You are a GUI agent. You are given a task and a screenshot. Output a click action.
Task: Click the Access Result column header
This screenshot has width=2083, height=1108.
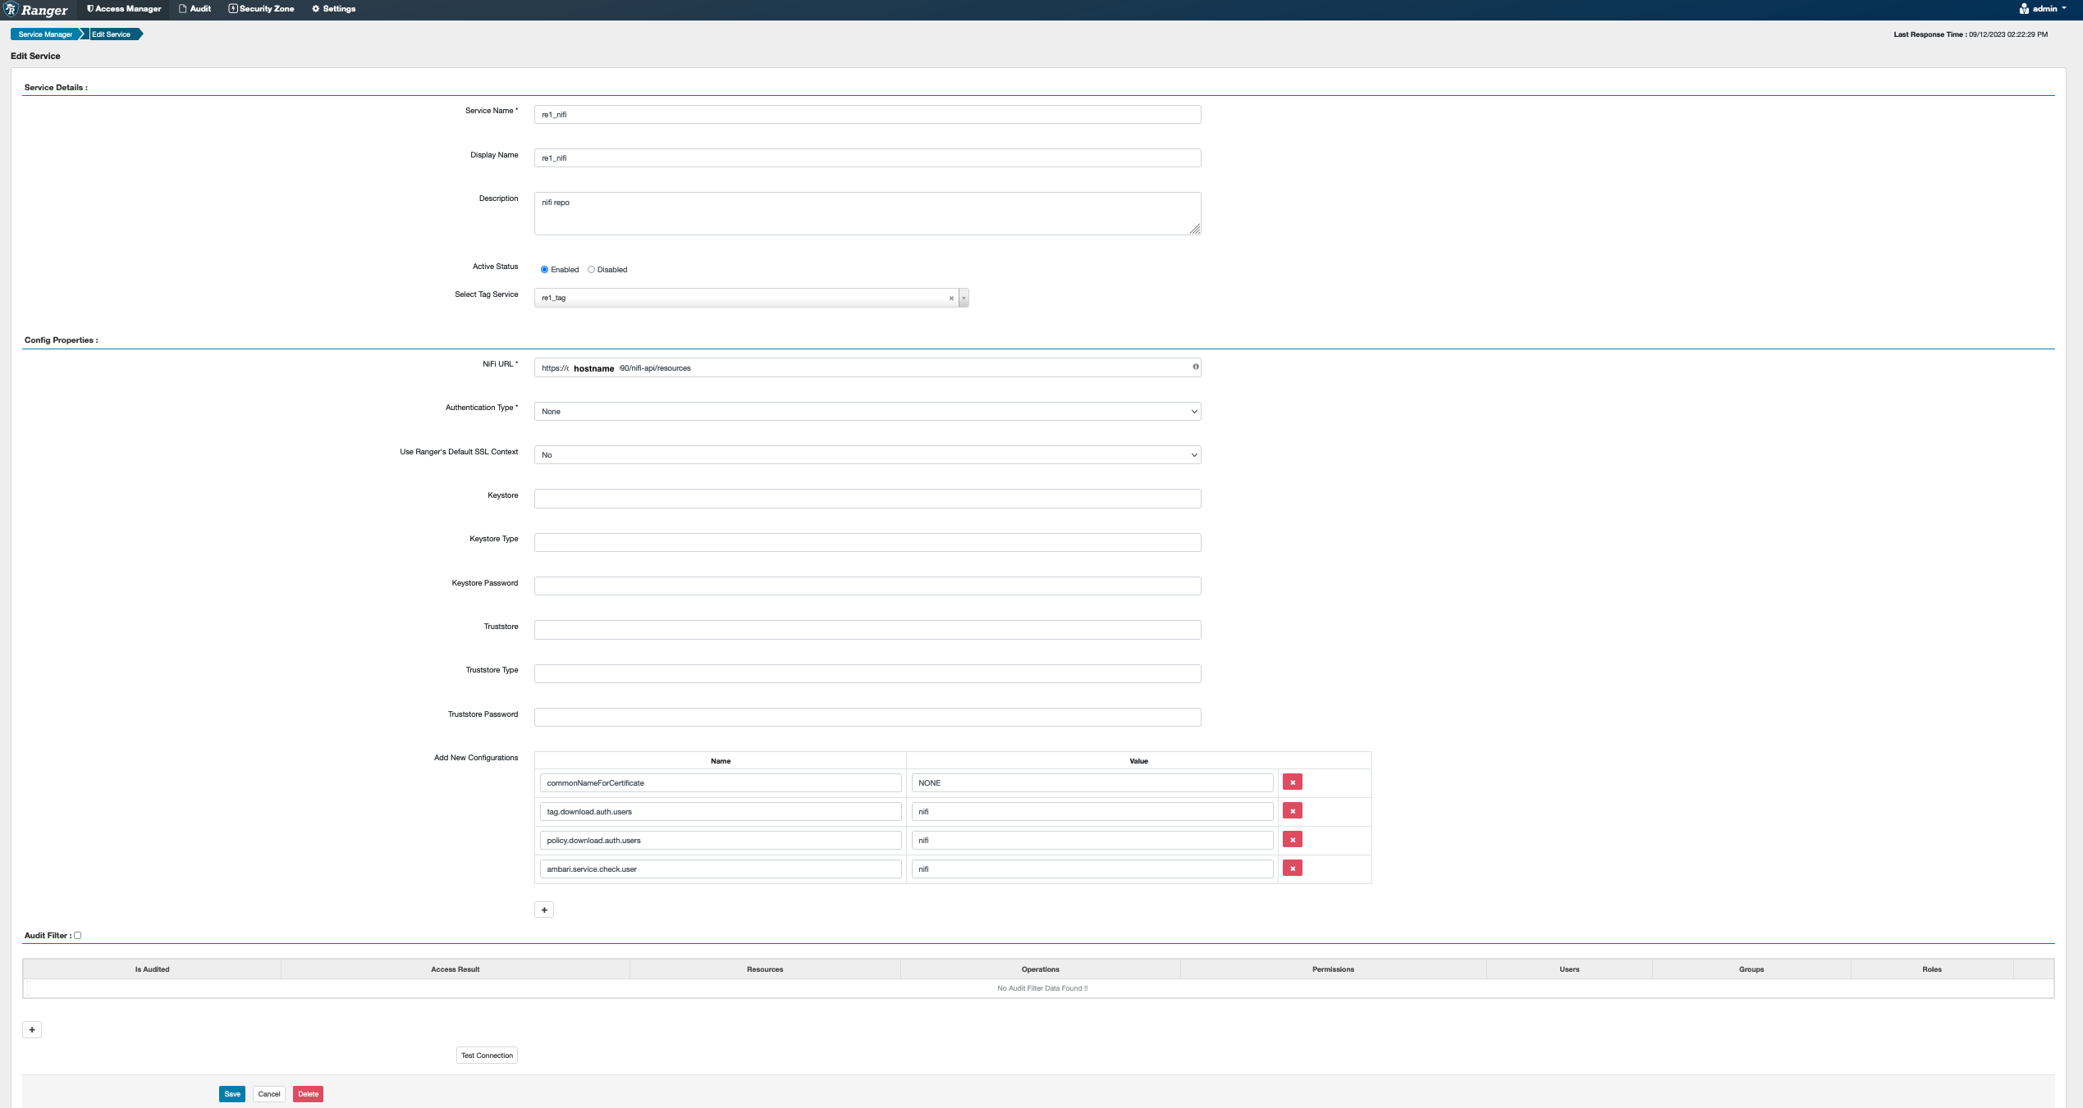pos(456,969)
